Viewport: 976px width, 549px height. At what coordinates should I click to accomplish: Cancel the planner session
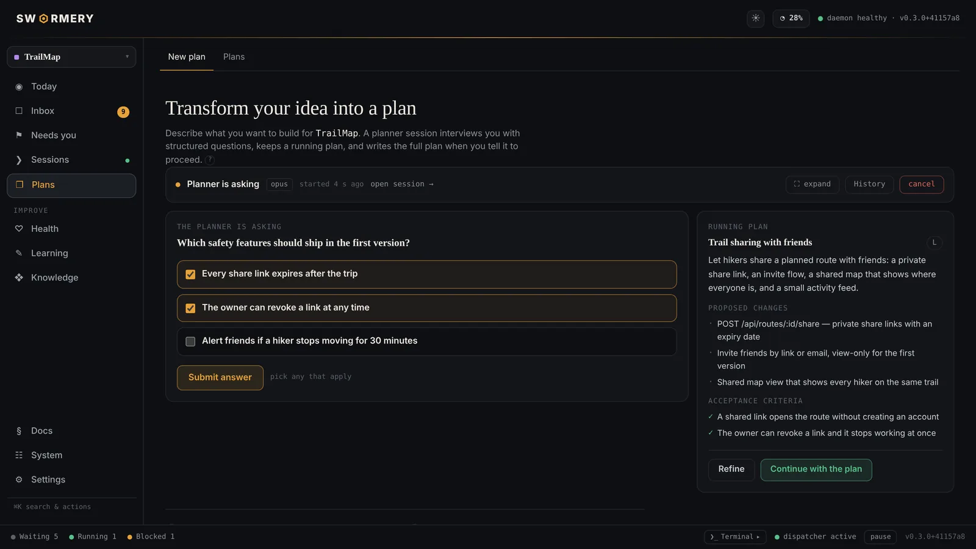(x=921, y=184)
